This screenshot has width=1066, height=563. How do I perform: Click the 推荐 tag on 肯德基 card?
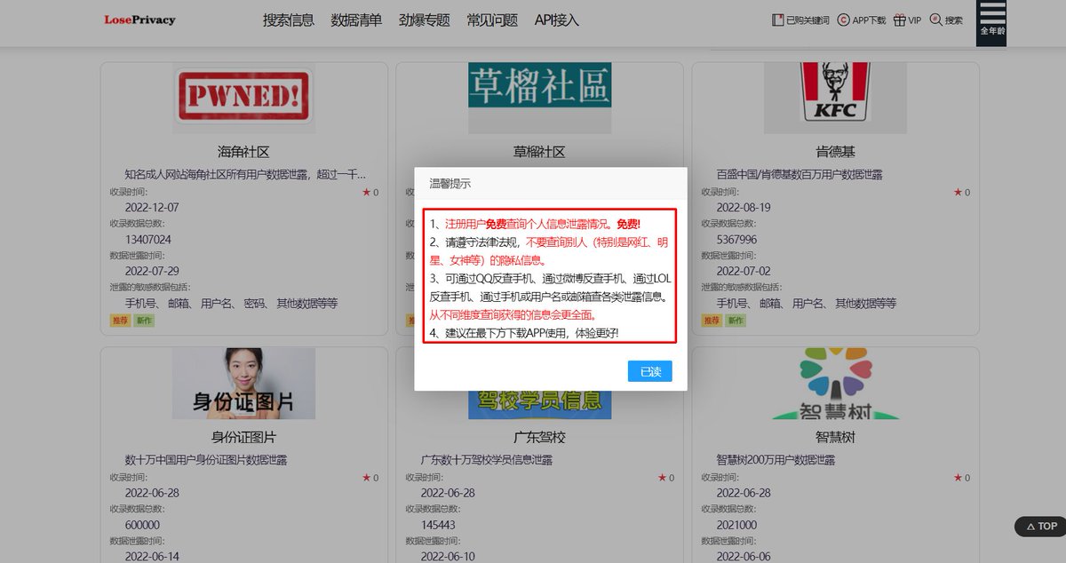[x=712, y=321]
